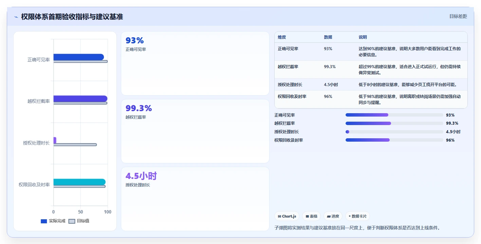
Task: Click the 说明 column header
Action: click(x=363, y=37)
